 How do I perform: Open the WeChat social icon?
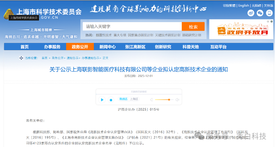click(260, 13)
